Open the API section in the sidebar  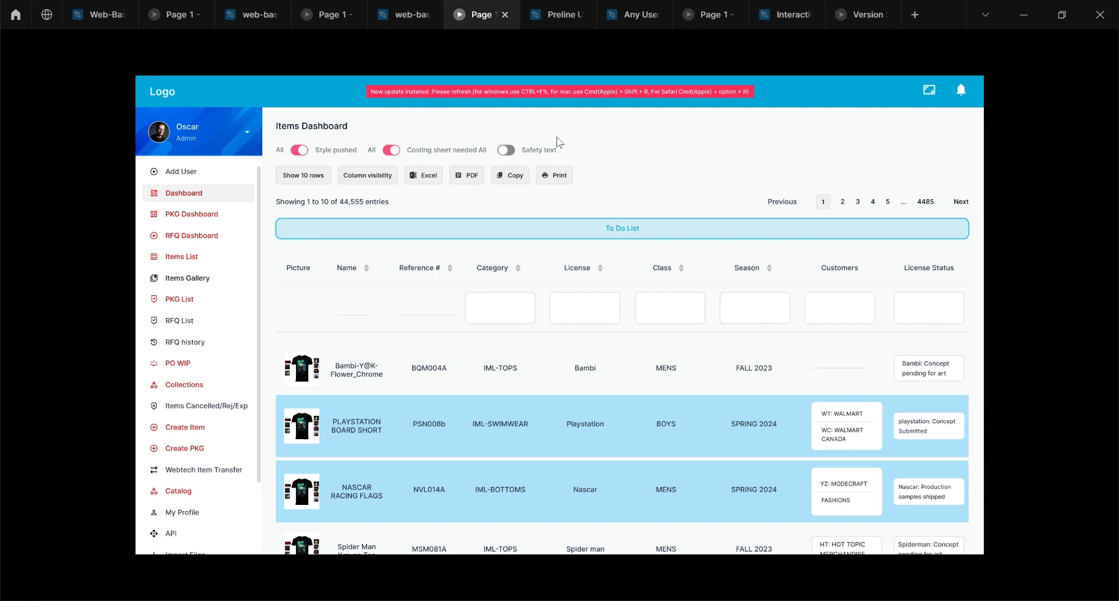coord(169,533)
